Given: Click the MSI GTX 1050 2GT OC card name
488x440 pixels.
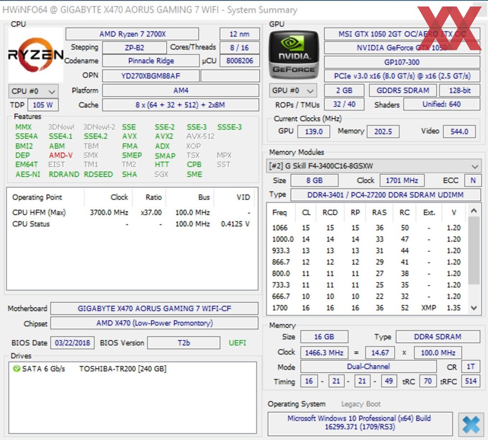Looking at the screenshot, I should point(402,34).
